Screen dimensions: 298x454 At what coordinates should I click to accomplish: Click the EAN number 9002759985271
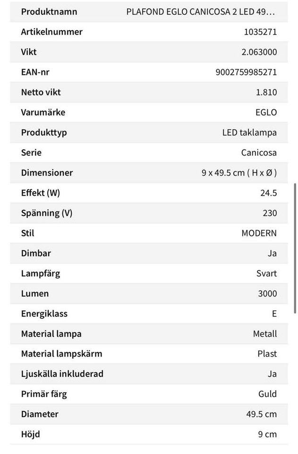click(x=246, y=72)
